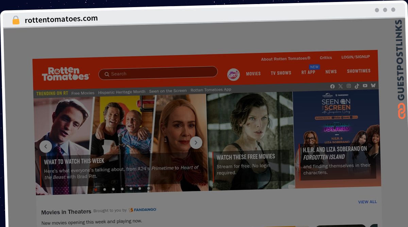
Task: Click the Movies in Theaters heading
Action: [x=66, y=212]
